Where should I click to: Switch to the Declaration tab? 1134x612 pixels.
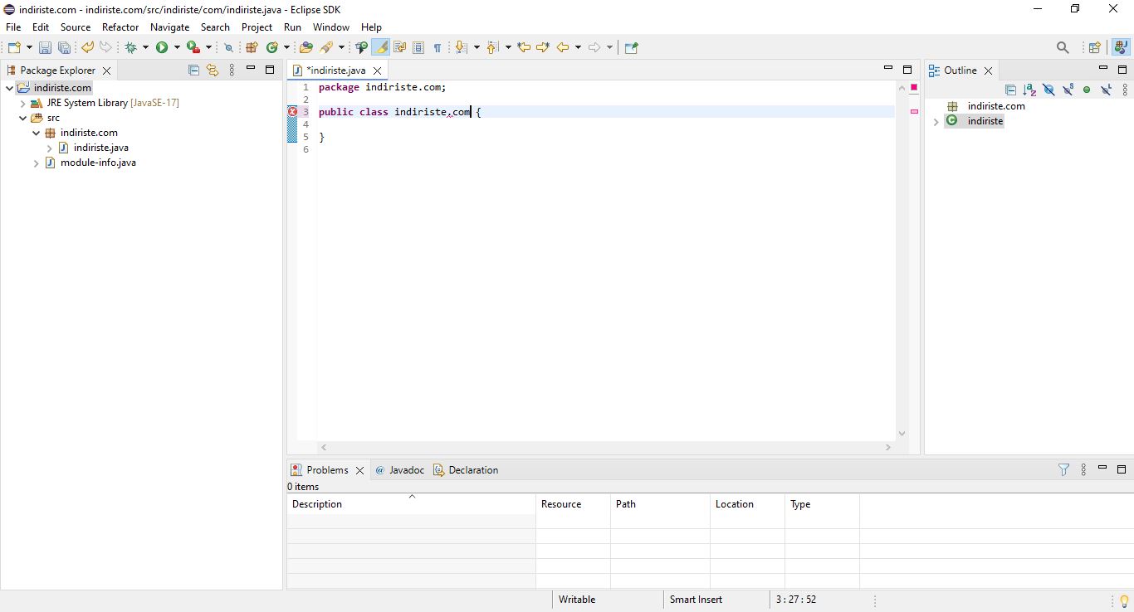point(466,470)
